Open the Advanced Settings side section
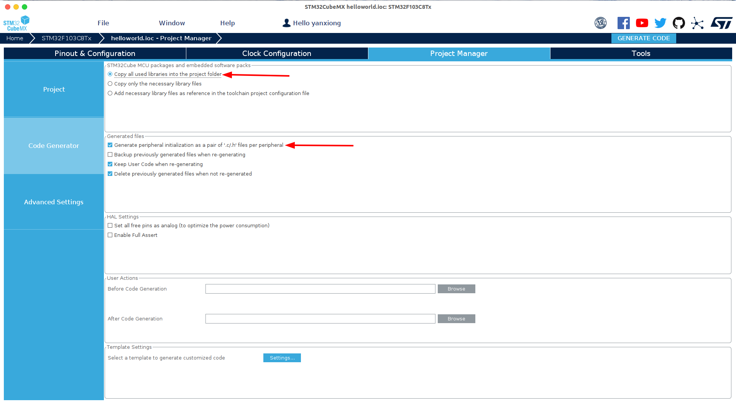 pyautogui.click(x=54, y=202)
